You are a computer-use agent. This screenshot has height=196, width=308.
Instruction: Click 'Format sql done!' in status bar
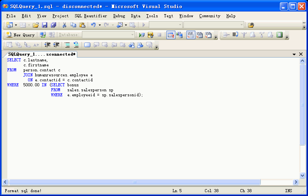pyautogui.click(x=23, y=191)
